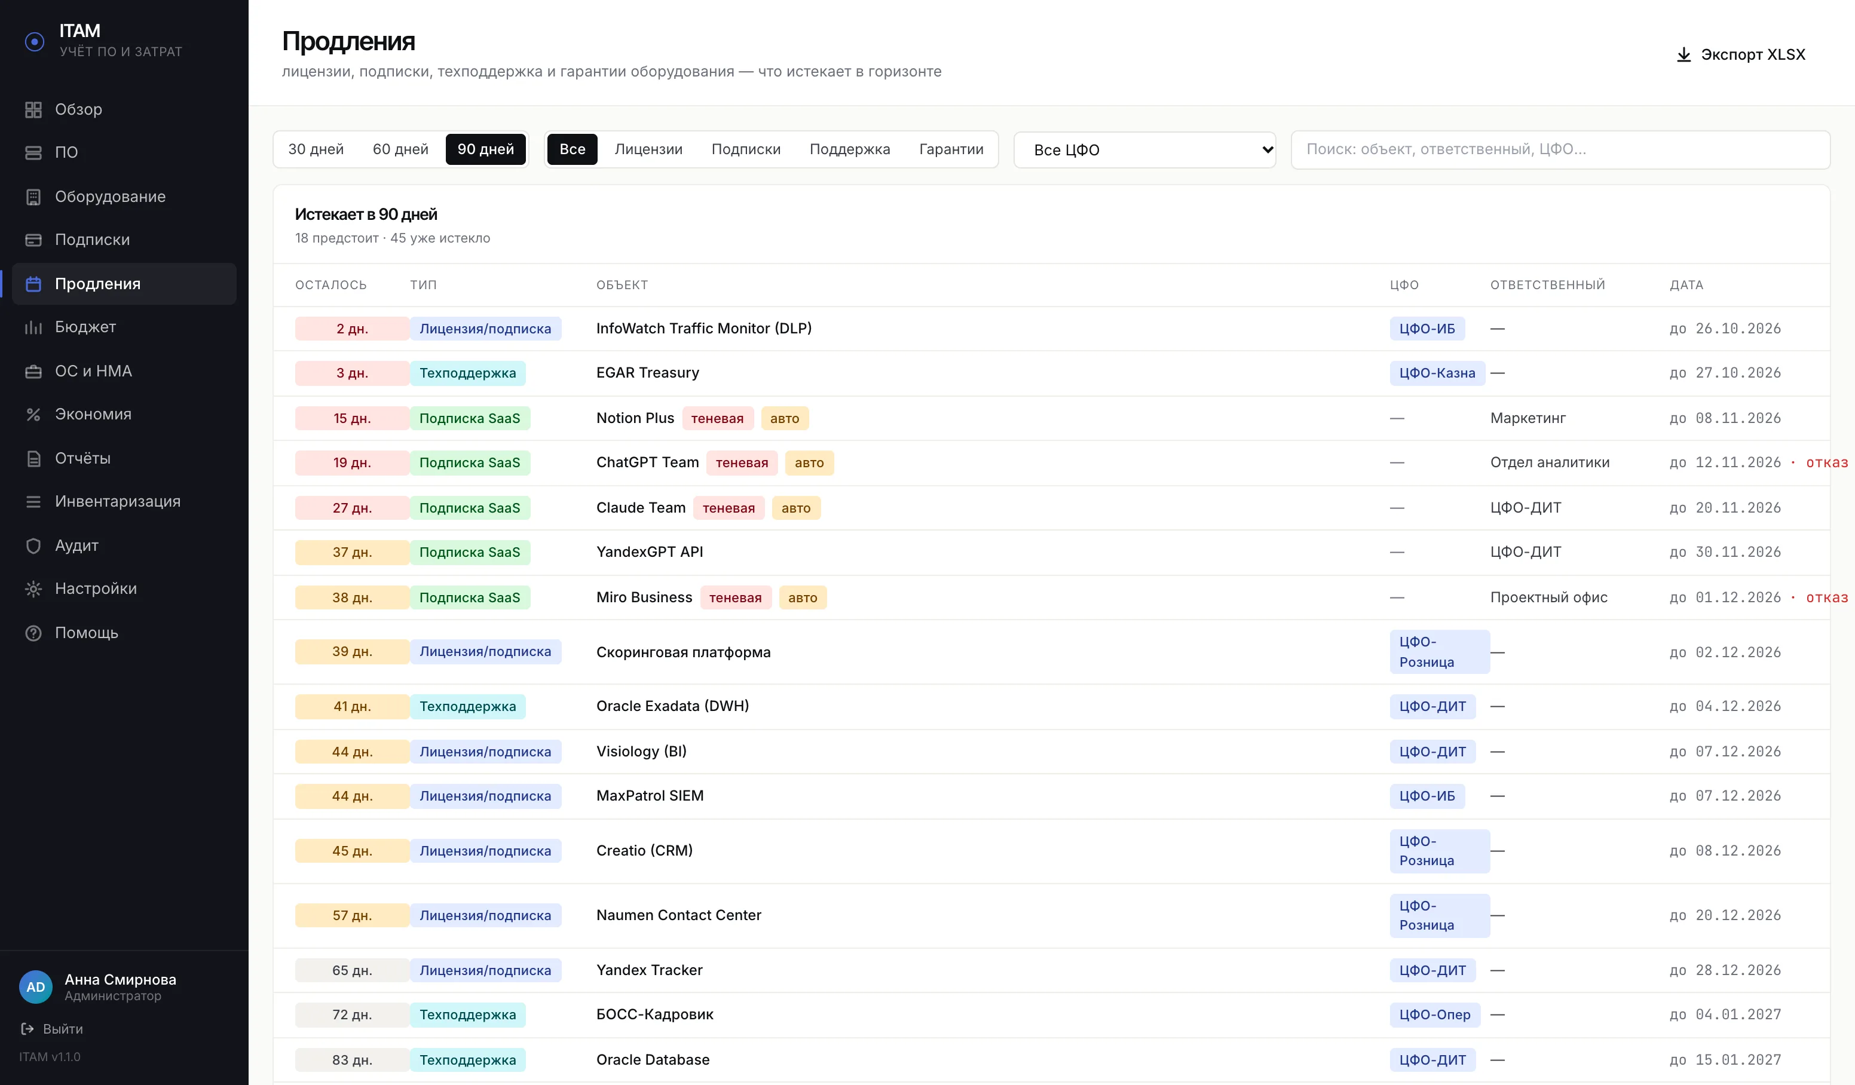
Task: Click the orange 37 дн. remaining badge
Action: point(352,552)
